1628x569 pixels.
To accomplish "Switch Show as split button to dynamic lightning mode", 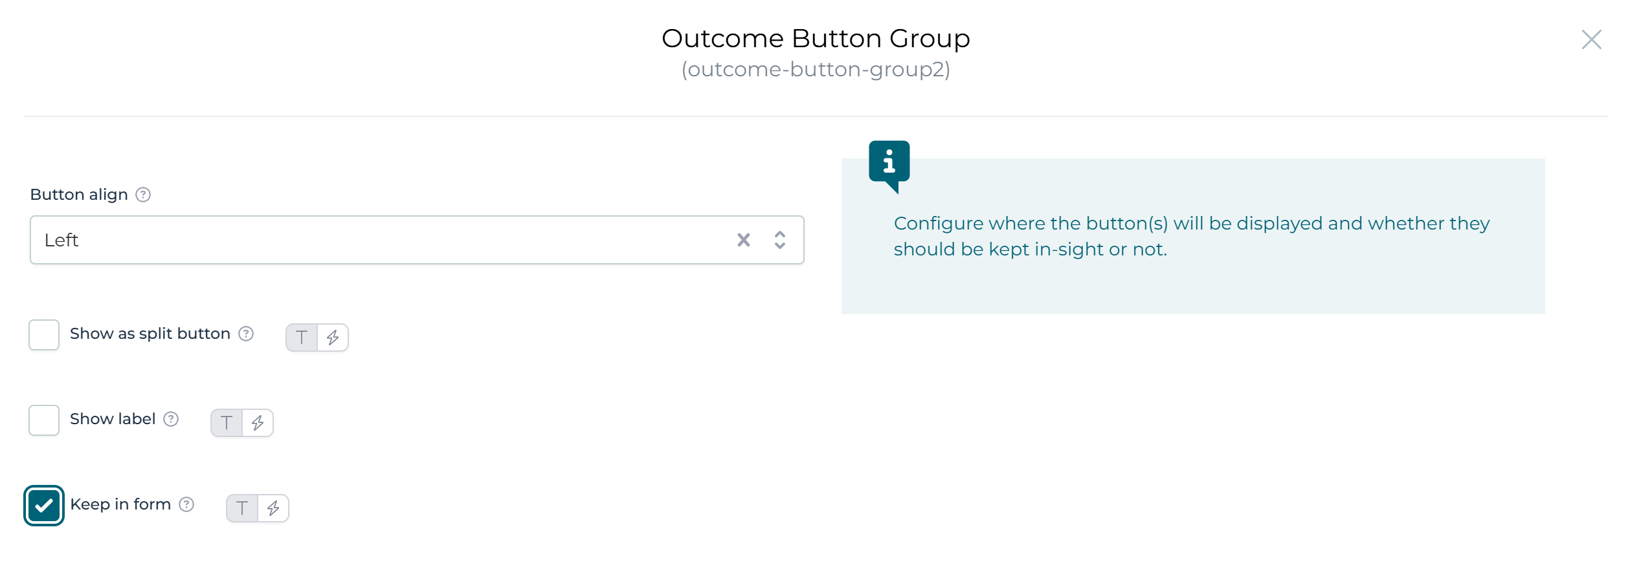I will coord(332,337).
